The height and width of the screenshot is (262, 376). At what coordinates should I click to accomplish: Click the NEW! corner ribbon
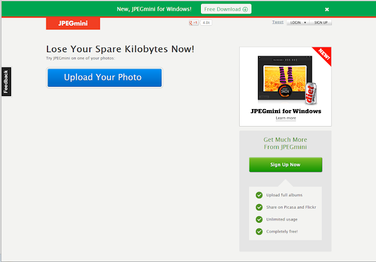tap(323, 55)
